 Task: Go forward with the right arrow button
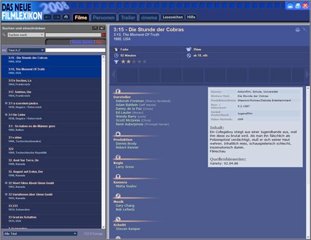tap(57, 17)
